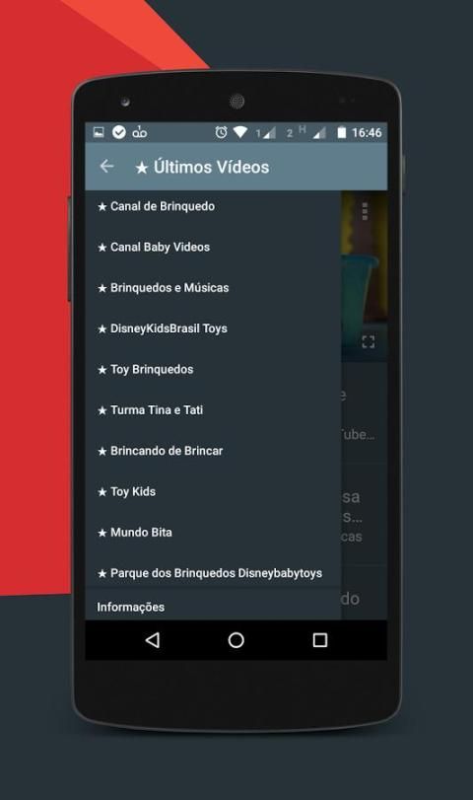
Task: Tap the alarm clock status icon
Action: click(221, 132)
